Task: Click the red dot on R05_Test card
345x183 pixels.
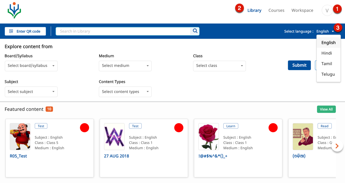Action: click(84, 128)
